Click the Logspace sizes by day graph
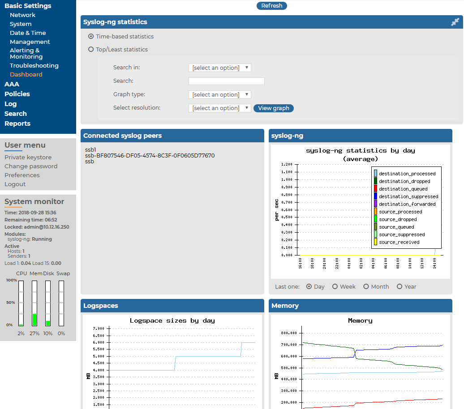The width and height of the screenshot is (464, 409). pyautogui.click(x=172, y=362)
